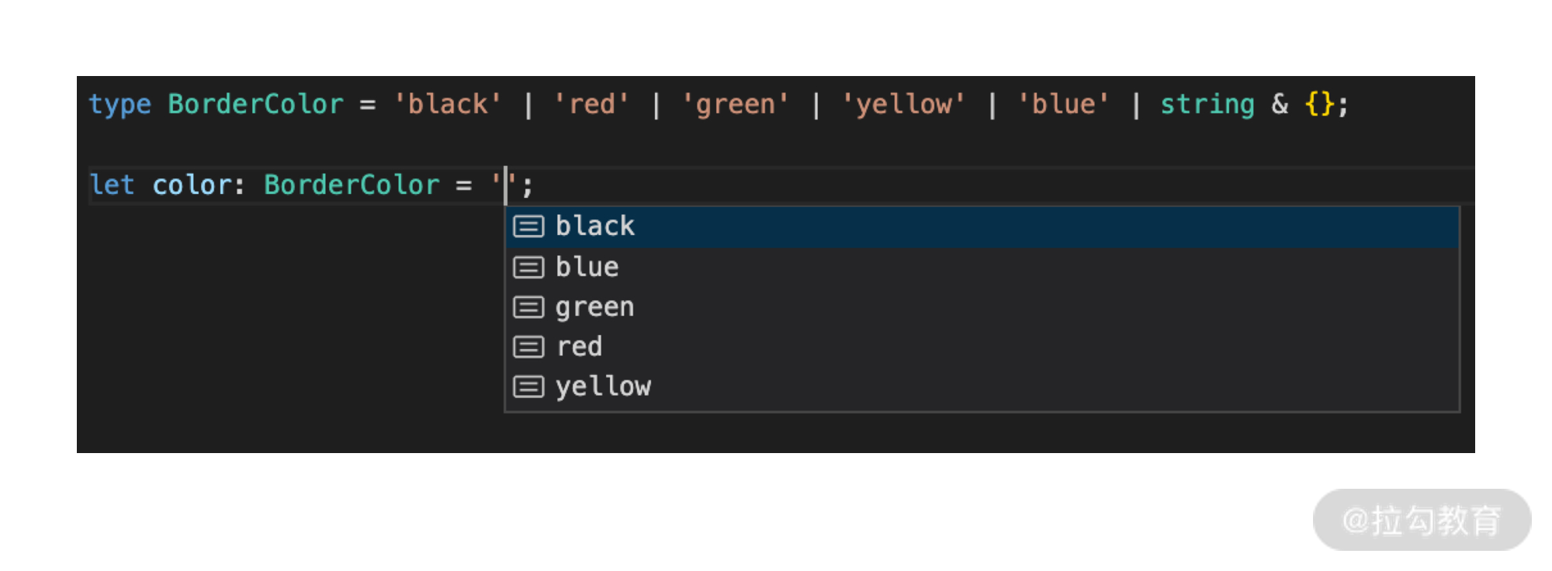Click the icon beside the green suggestion
Image resolution: width=1552 pixels, height=571 pixels.
coord(528,307)
